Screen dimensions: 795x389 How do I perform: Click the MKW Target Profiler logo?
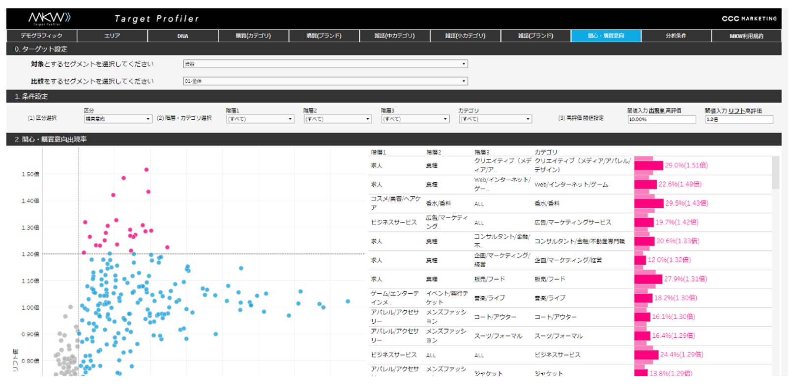tap(50, 19)
